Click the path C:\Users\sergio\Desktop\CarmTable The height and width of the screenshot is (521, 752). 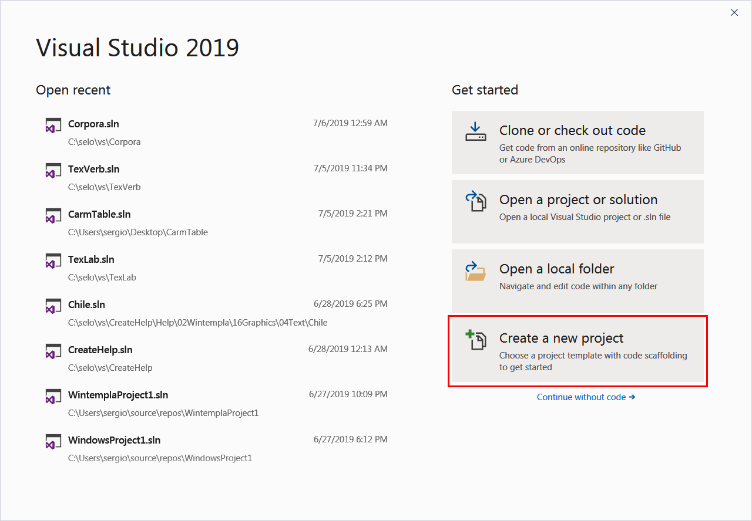pyautogui.click(x=138, y=232)
